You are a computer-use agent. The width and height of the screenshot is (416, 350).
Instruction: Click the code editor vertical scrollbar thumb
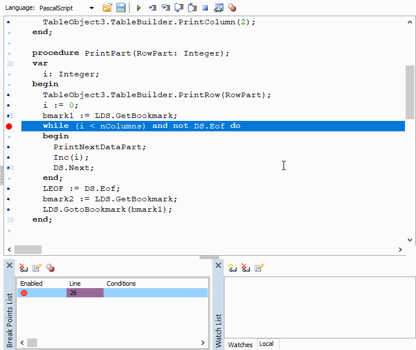(x=410, y=92)
